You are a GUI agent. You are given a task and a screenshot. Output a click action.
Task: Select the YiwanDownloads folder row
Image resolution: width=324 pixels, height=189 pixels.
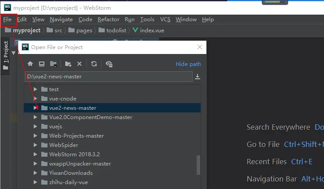point(112,173)
